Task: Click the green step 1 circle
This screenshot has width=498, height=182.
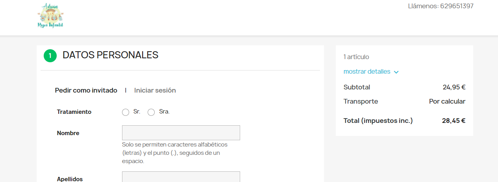Action: 50,56
